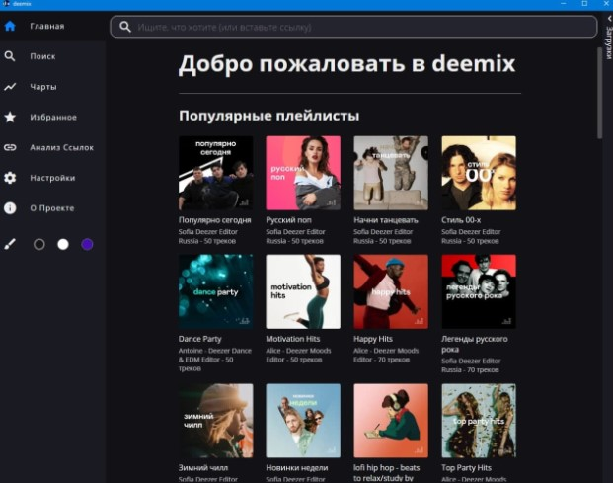Image resolution: width=613 pixels, height=483 pixels.
Task: Open the Русский поп playlist title
Action: tap(291, 220)
